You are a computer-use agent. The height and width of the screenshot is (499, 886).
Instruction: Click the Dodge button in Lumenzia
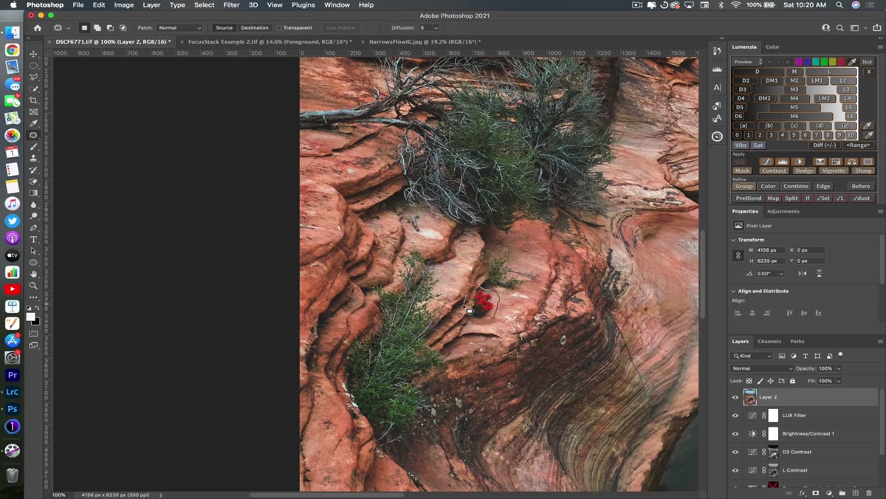(804, 171)
